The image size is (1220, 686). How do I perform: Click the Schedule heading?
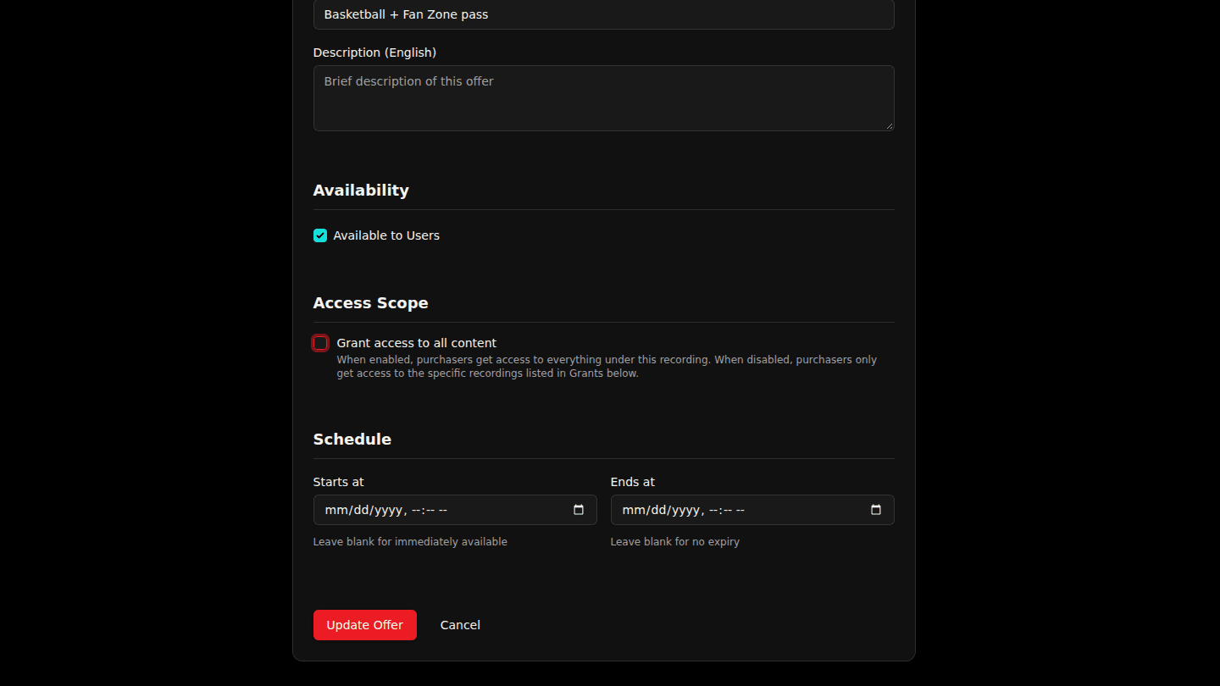[352, 440]
